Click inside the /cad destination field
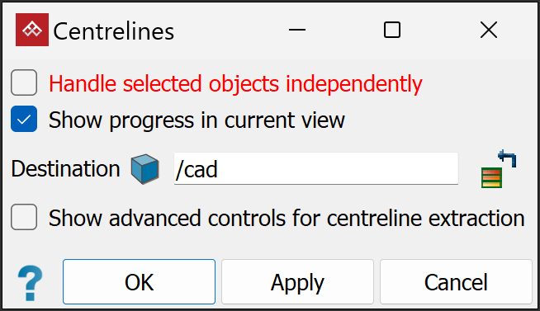This screenshot has height=311, width=540. [x=315, y=168]
